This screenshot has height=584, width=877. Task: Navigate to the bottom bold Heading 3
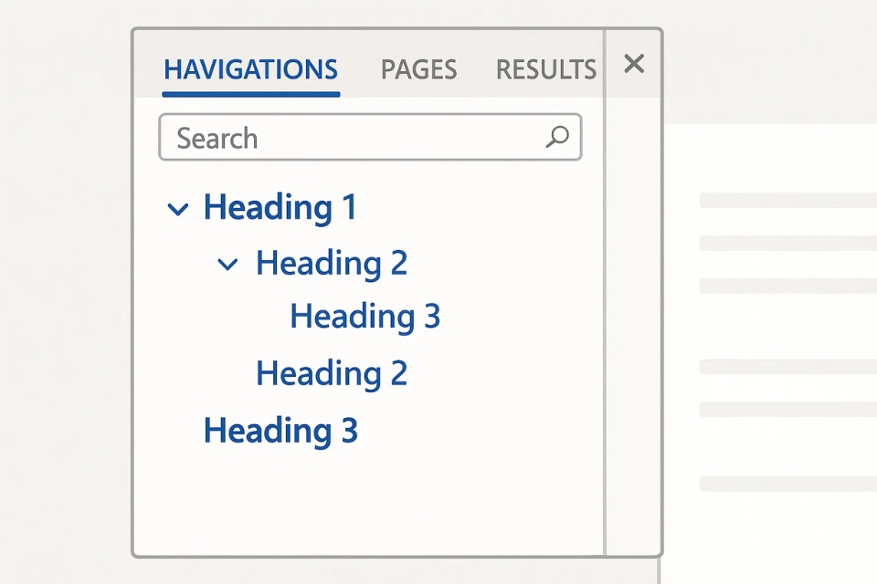pos(280,431)
